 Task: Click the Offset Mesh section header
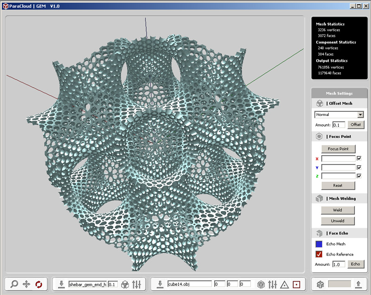pos(339,103)
